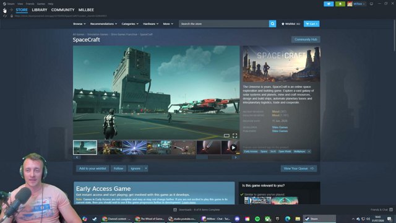This screenshot has height=223, width=396.
Task: Open File Explorer from the taskbar
Action: click(298, 219)
